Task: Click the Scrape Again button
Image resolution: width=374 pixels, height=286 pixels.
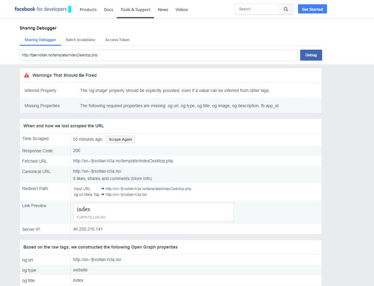Action: (120, 139)
